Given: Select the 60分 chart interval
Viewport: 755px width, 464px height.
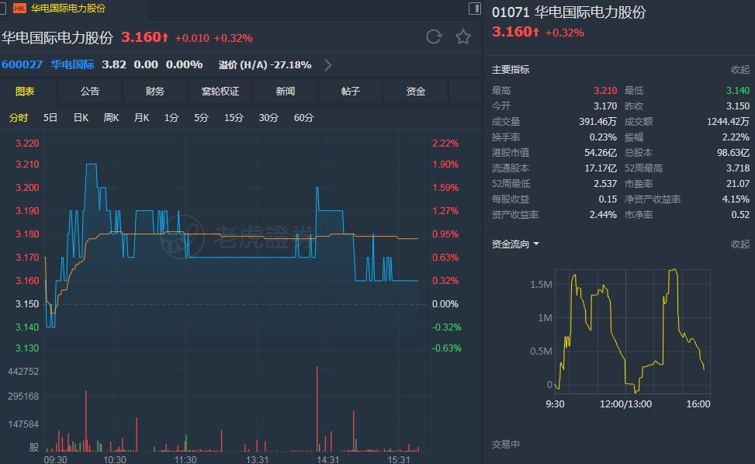Looking at the screenshot, I should click(303, 118).
